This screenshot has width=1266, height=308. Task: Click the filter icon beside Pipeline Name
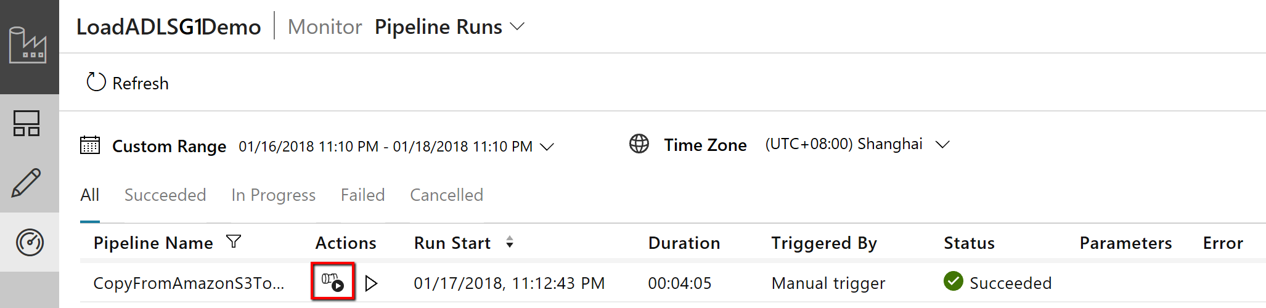coord(234,241)
